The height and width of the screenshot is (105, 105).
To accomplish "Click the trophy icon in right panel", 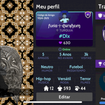I will click(x=100, y=64).
